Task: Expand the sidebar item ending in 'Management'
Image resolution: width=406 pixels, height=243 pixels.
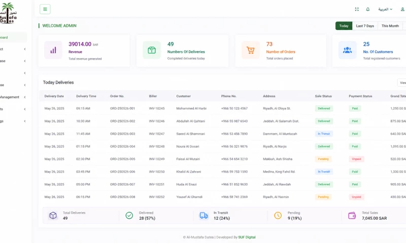Action: pyautogui.click(x=13, y=97)
